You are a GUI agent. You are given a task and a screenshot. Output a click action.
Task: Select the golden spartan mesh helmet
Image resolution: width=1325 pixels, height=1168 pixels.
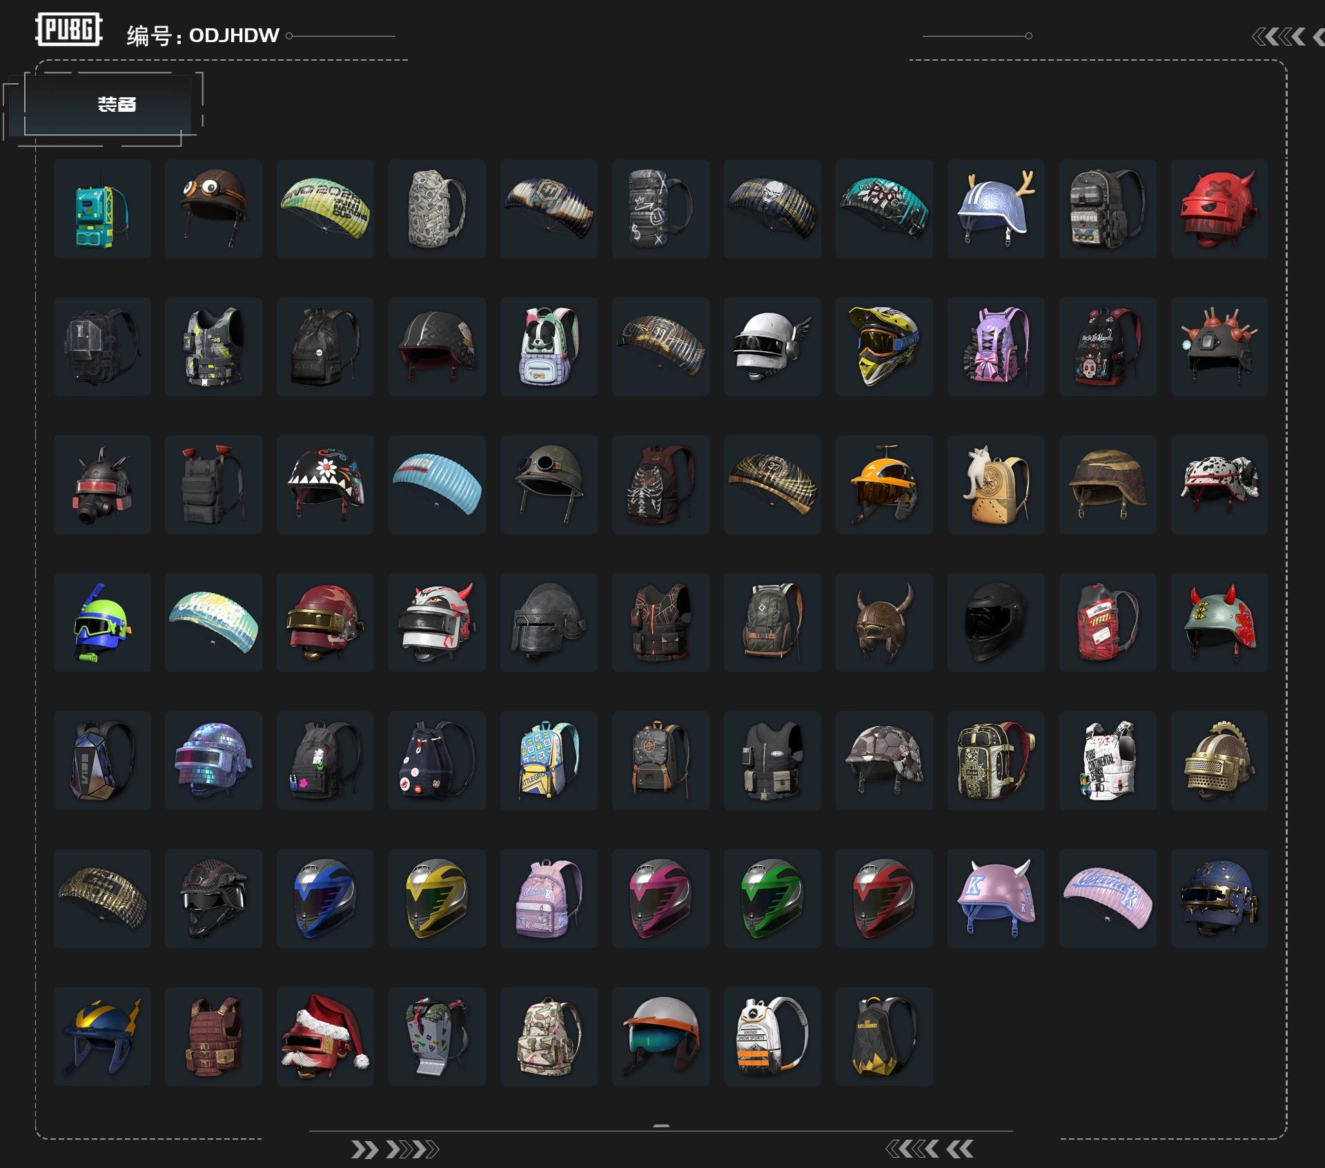tap(1220, 760)
